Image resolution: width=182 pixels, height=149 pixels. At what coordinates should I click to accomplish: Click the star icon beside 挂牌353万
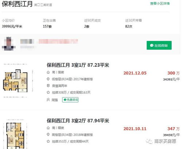tap(48, 141)
